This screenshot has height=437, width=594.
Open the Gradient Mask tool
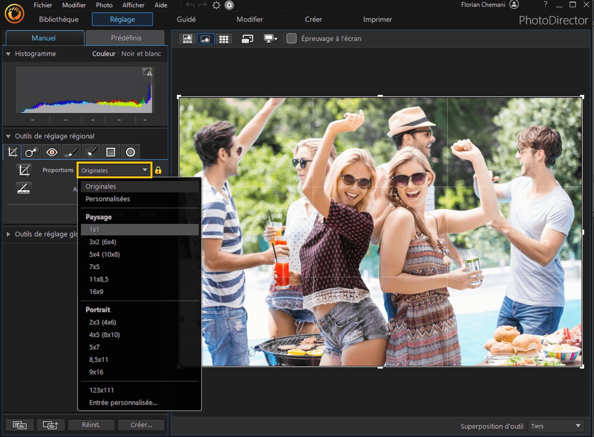coord(111,151)
